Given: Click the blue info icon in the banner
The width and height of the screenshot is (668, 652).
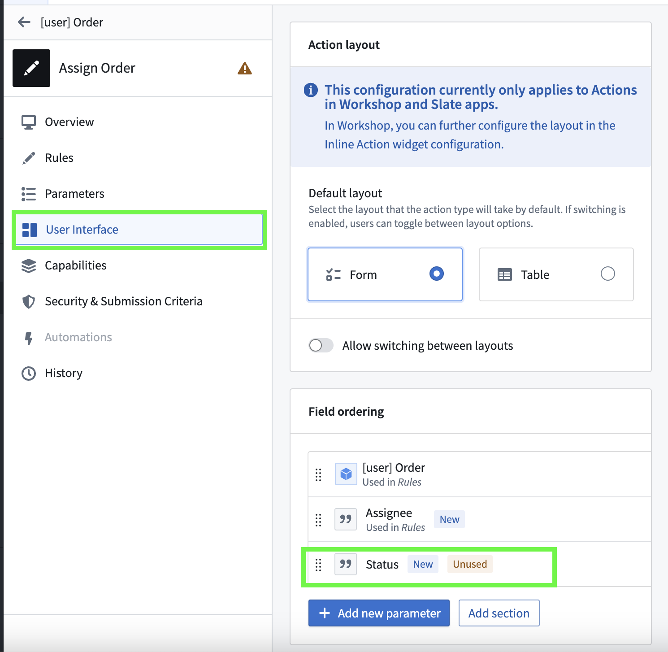Looking at the screenshot, I should click(x=311, y=90).
